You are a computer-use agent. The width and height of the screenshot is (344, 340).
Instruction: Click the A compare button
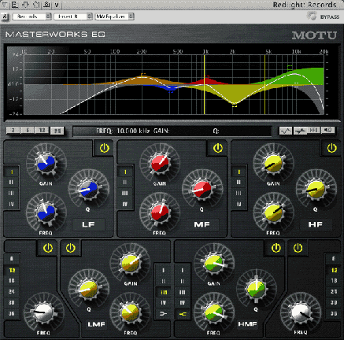click(5, 17)
